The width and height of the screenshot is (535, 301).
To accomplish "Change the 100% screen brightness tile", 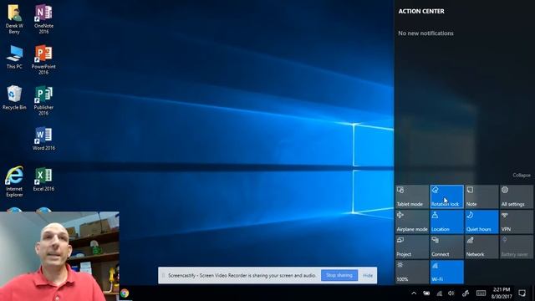I will point(412,272).
